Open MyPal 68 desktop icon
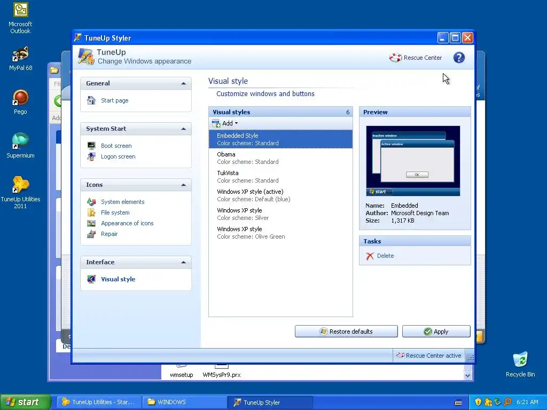The width and height of the screenshot is (547, 410). [20, 59]
